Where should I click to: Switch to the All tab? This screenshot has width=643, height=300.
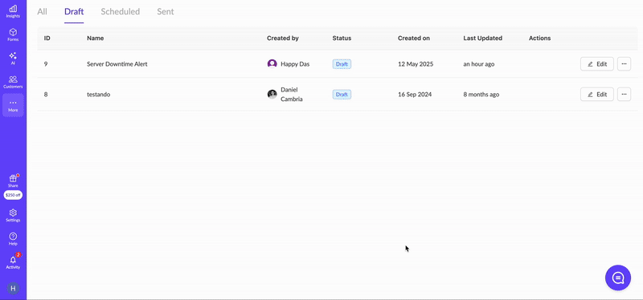pyautogui.click(x=43, y=11)
